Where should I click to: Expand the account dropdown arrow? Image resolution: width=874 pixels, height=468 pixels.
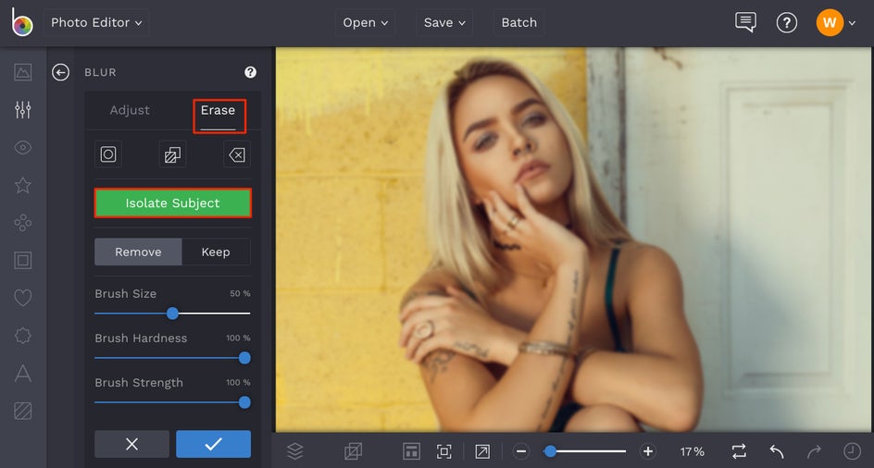[x=853, y=23]
